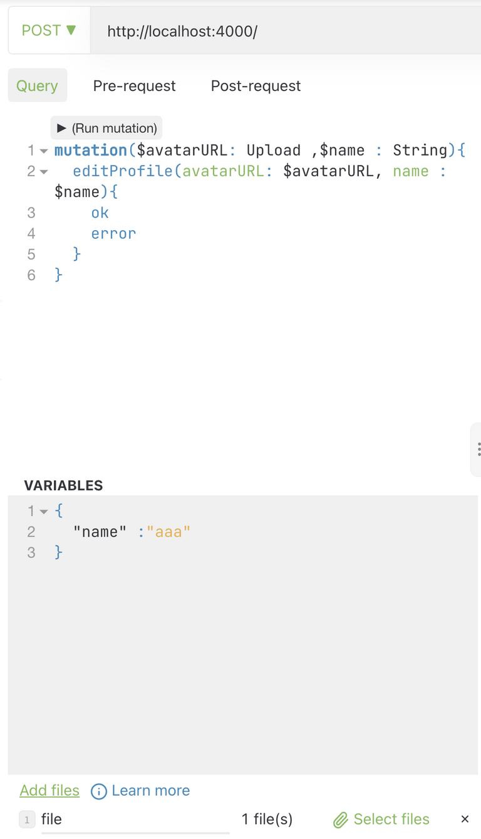
Task: Open the POST method dropdown
Action: [x=49, y=31]
